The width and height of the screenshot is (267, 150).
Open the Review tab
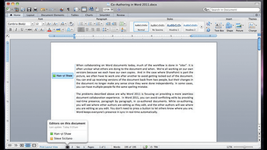click(x=121, y=15)
